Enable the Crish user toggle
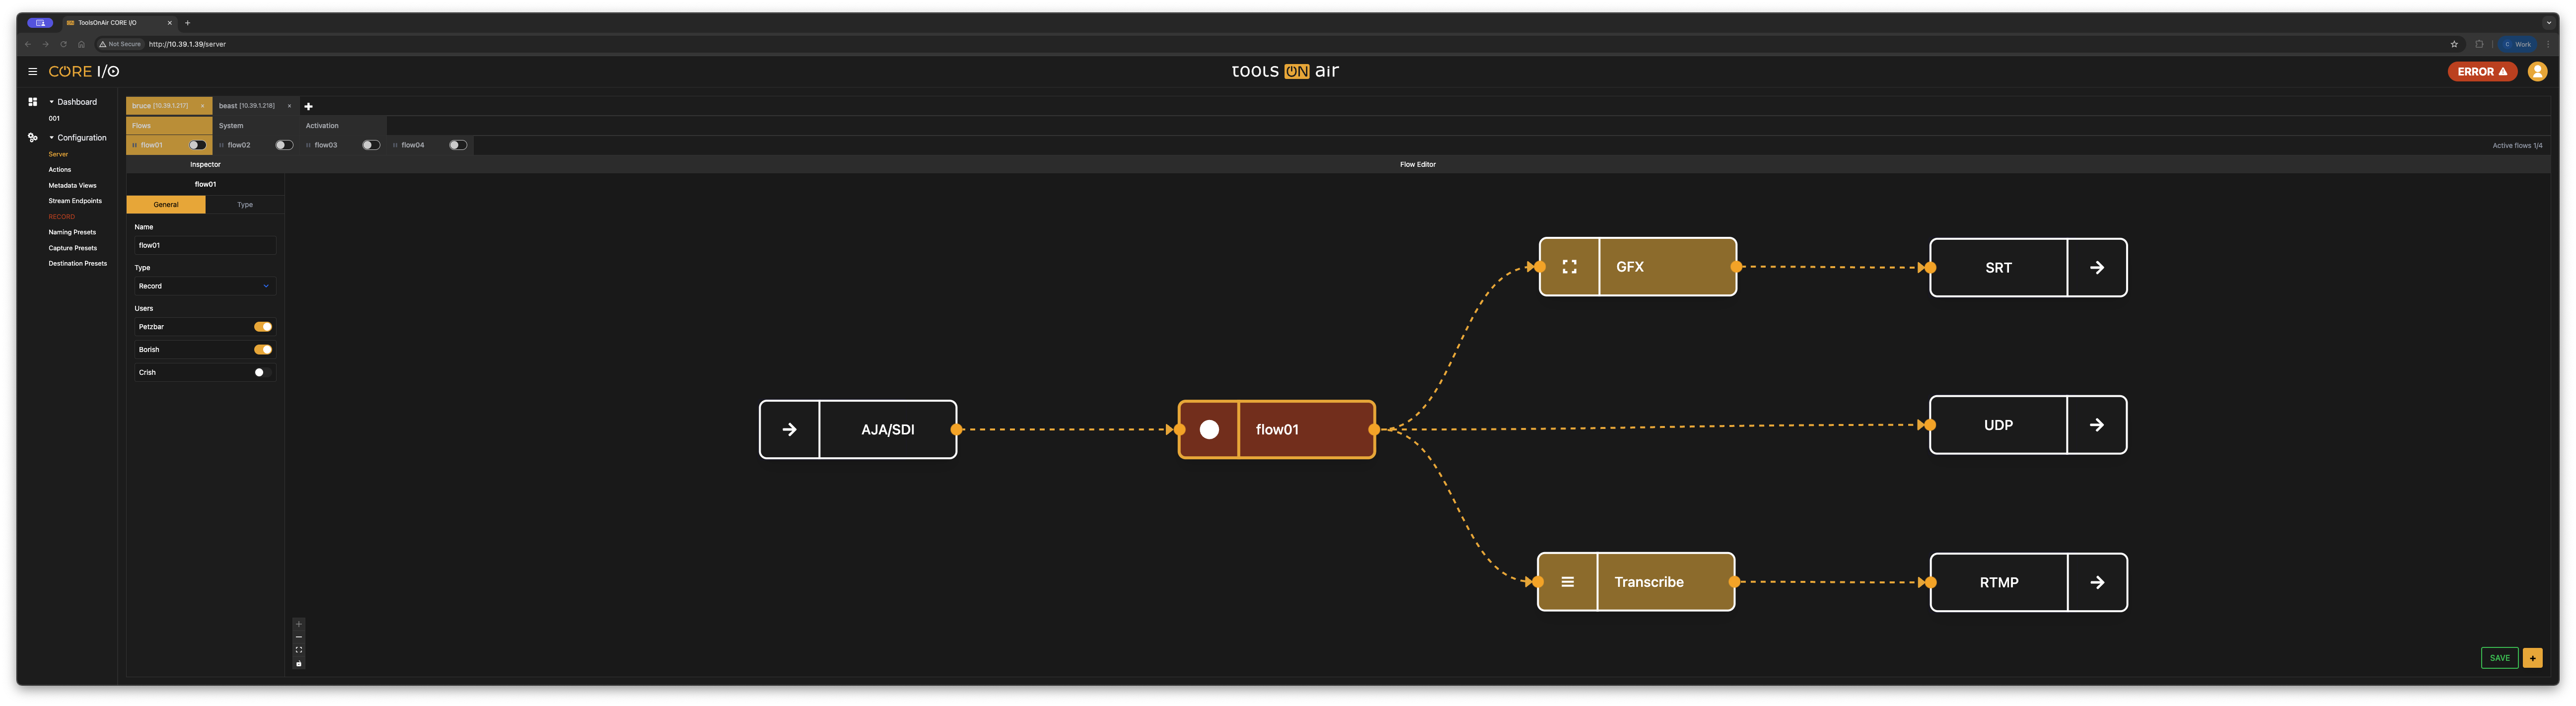 click(x=262, y=372)
